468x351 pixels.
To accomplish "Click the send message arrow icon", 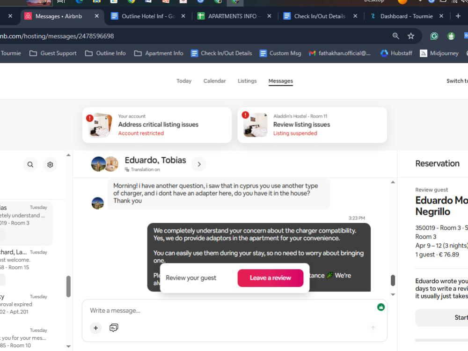I will [x=373, y=328].
